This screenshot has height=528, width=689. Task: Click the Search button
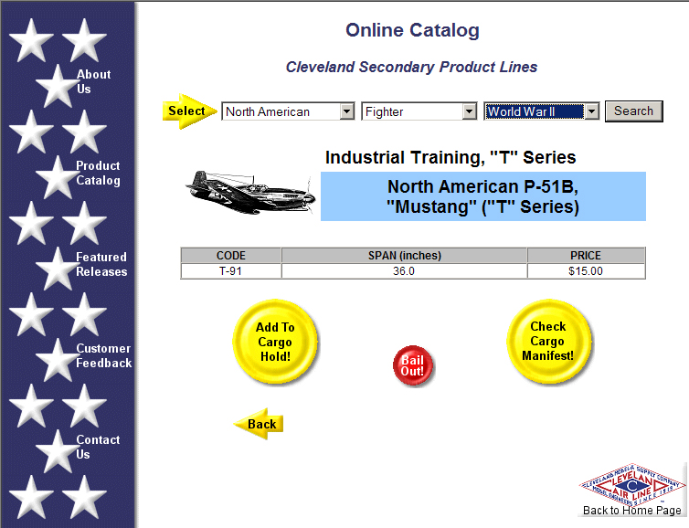click(633, 111)
